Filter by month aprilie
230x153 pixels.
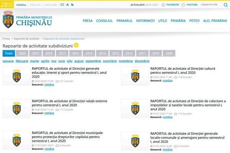click(45, 61)
